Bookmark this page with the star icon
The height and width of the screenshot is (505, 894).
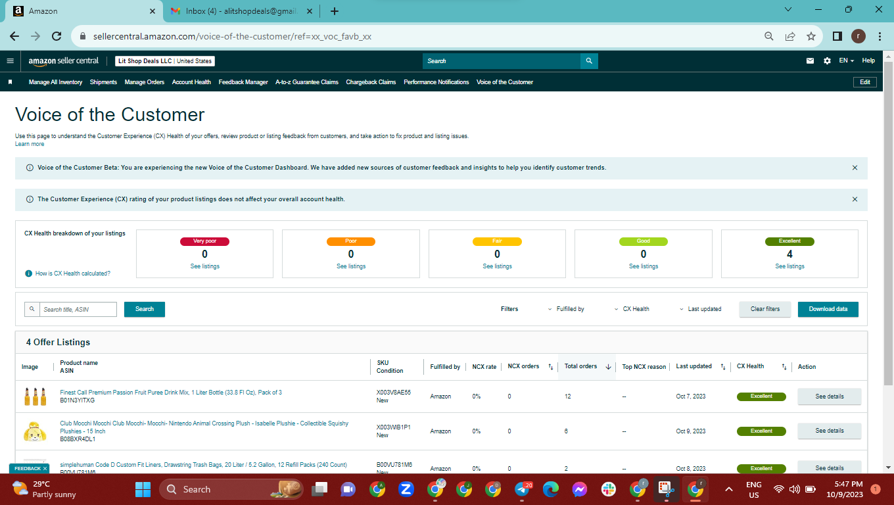point(811,36)
